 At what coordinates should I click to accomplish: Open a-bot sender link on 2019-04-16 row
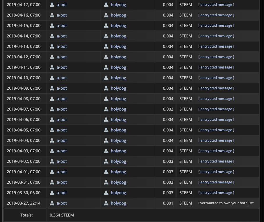click(x=62, y=15)
